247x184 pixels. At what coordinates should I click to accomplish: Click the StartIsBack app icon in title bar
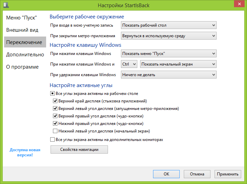click(6, 5)
